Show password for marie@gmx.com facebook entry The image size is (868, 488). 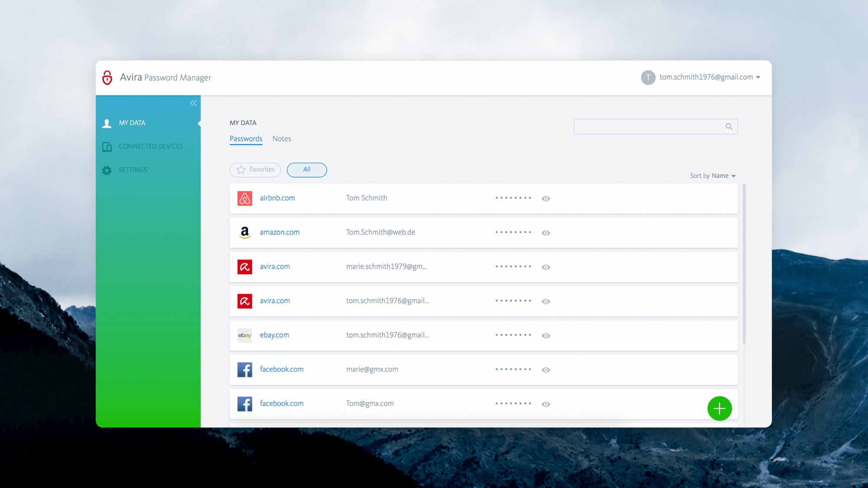[x=546, y=370]
